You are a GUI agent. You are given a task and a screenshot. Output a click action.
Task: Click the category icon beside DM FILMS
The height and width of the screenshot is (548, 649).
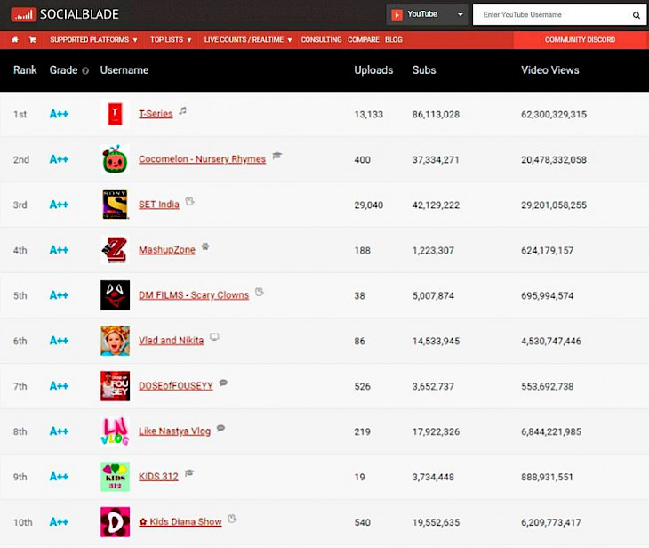click(x=260, y=292)
